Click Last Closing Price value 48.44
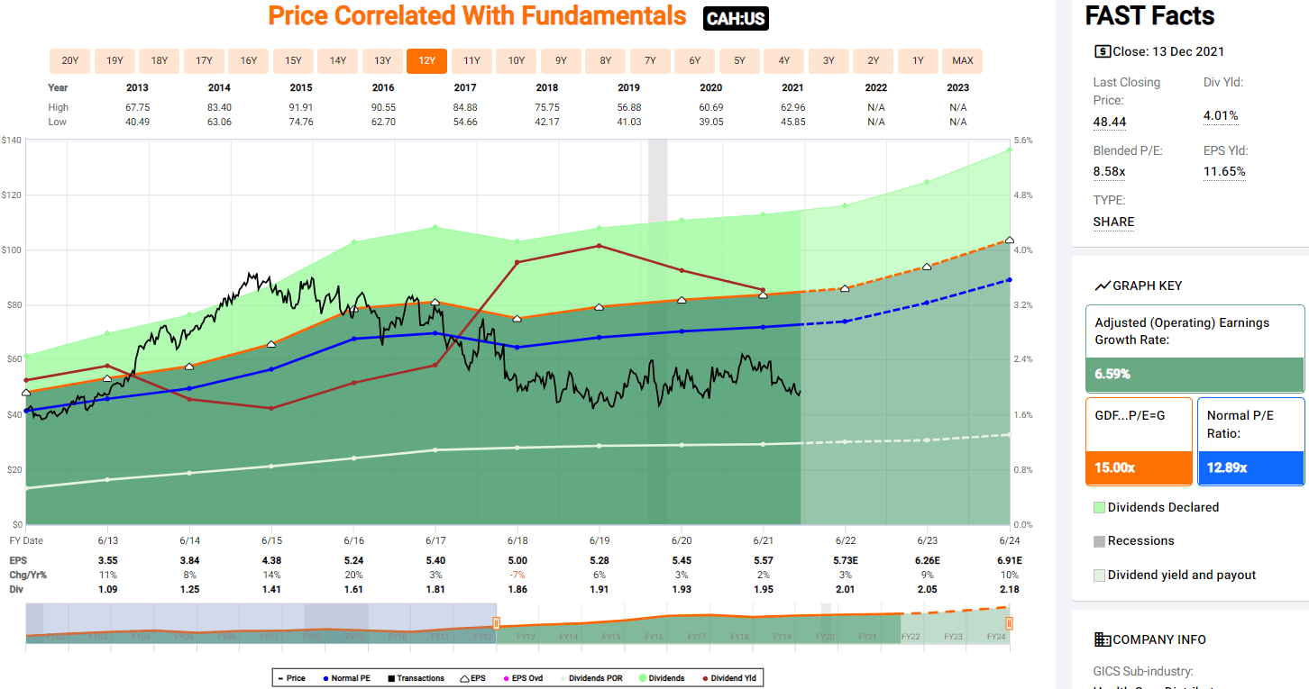 [x=1110, y=122]
